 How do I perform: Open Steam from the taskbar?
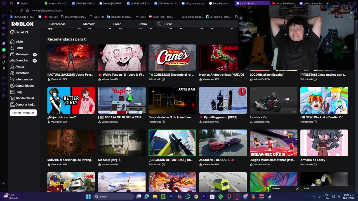(270, 197)
